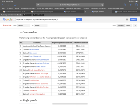Tap the Safari back arrow

pos(3,5)
